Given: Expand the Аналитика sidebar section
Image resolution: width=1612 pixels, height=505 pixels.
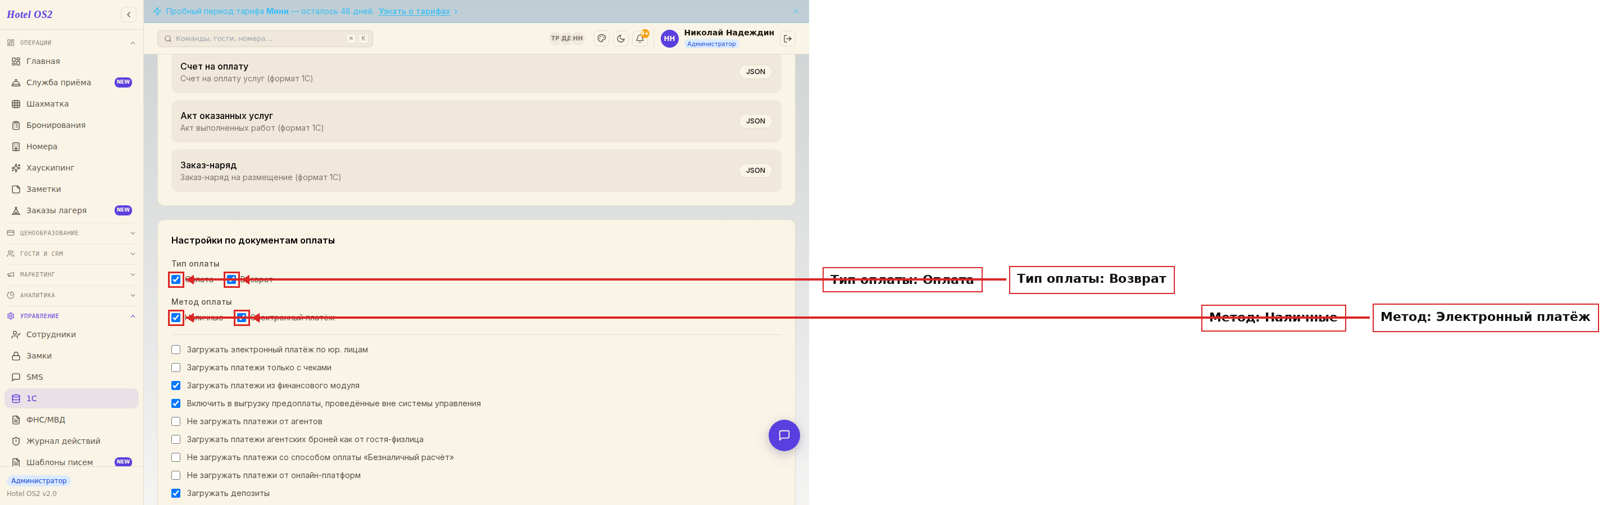Looking at the screenshot, I should point(71,295).
